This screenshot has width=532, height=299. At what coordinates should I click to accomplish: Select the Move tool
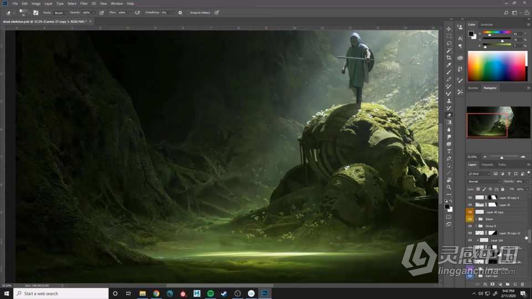click(x=449, y=29)
